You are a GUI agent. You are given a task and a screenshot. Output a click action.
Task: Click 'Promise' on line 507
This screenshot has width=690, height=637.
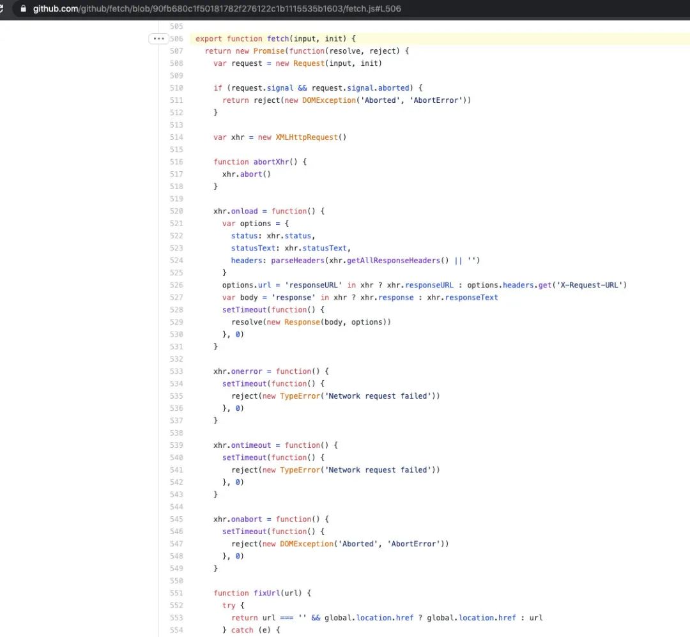tap(269, 51)
